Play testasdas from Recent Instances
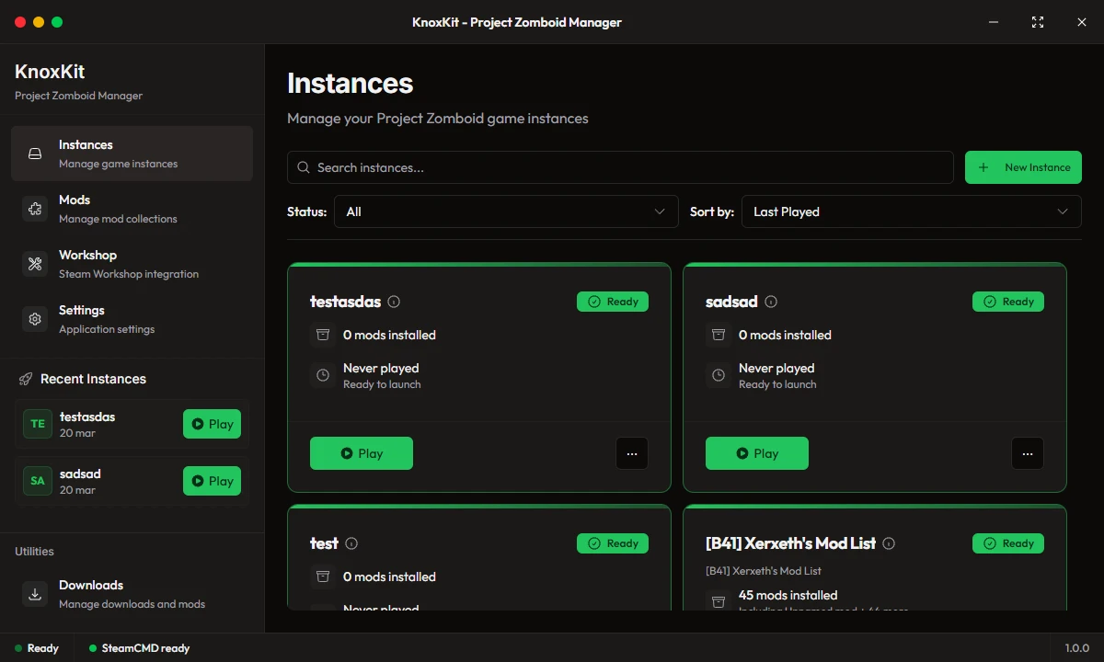Viewport: 1104px width, 662px height. pyautogui.click(x=212, y=424)
